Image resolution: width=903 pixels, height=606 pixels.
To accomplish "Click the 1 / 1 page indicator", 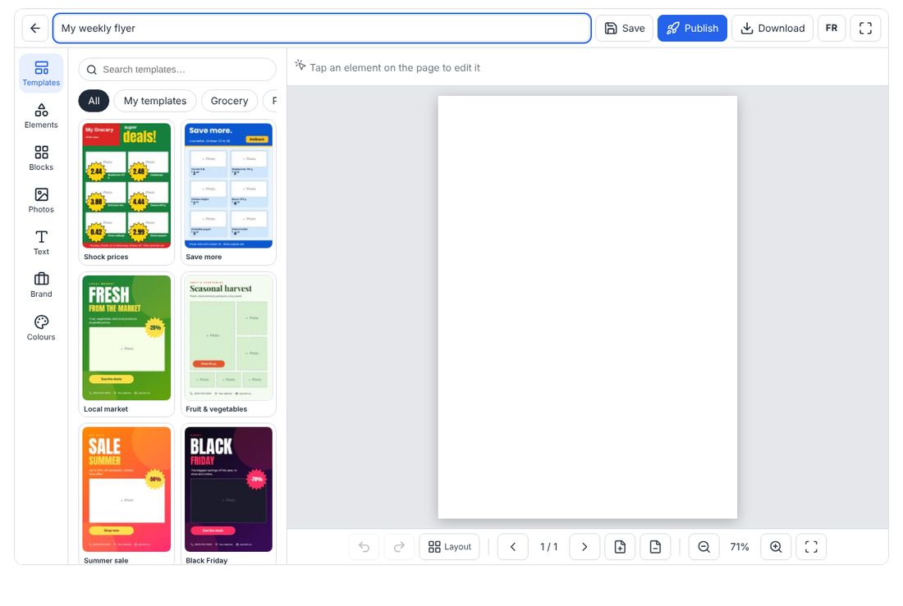I will point(549,547).
